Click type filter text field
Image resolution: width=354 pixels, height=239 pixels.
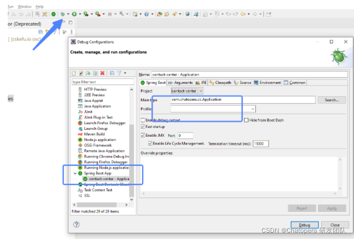(x=103, y=82)
